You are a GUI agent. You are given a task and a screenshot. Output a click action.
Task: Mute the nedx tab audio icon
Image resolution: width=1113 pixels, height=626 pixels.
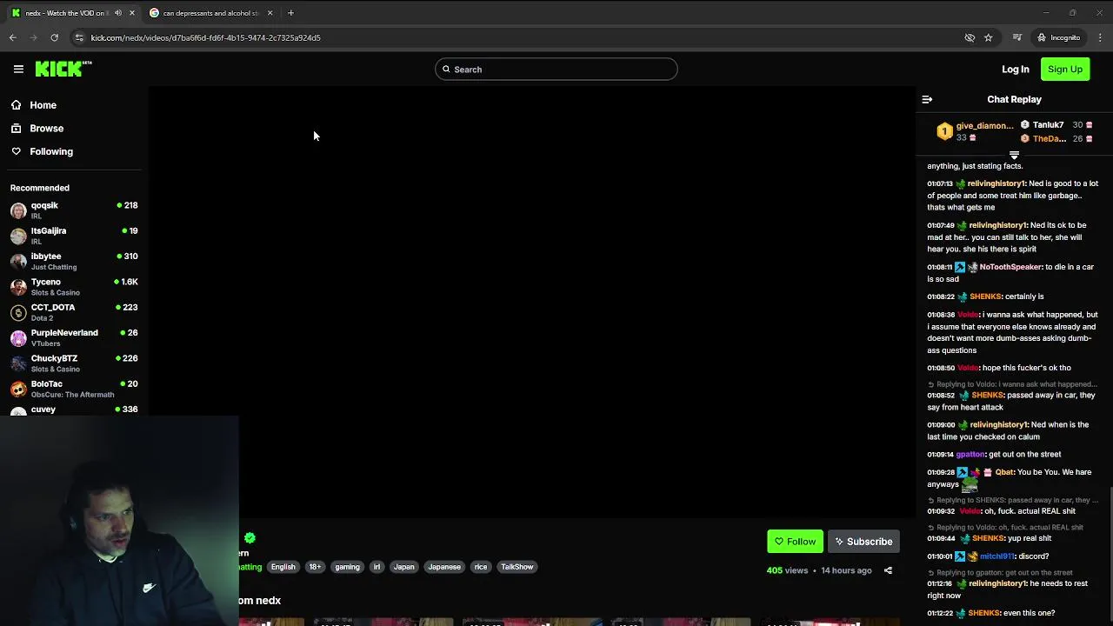tap(118, 13)
